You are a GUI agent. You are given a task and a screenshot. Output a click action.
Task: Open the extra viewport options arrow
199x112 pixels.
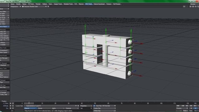tap(48, 7)
